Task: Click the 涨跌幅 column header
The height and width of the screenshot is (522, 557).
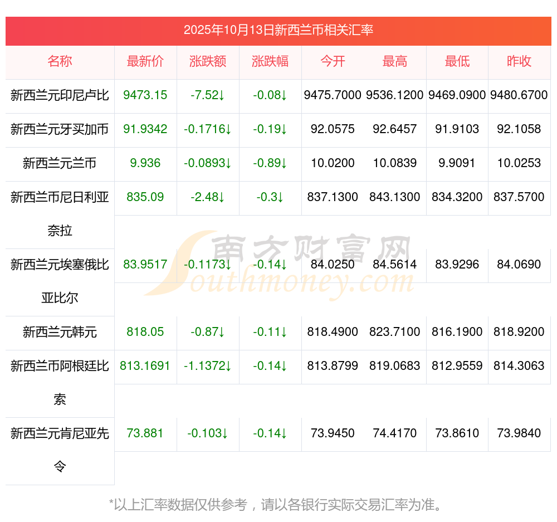Action: tap(270, 61)
